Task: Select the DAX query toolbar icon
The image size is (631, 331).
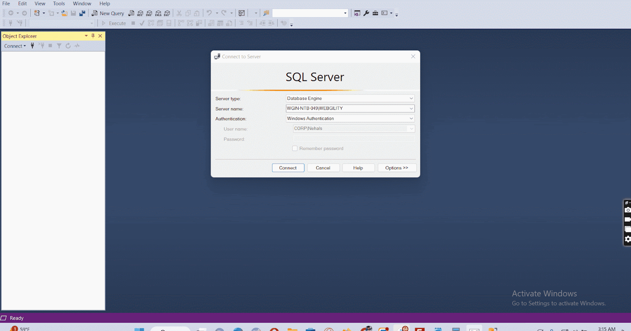Action: 167,13
